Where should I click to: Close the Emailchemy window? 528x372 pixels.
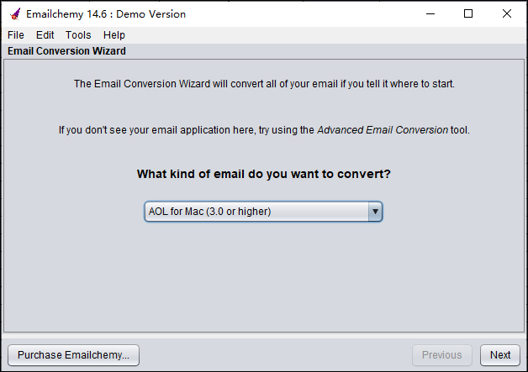(507, 13)
